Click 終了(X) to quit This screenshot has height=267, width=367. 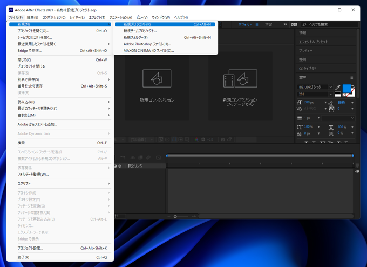60,257
